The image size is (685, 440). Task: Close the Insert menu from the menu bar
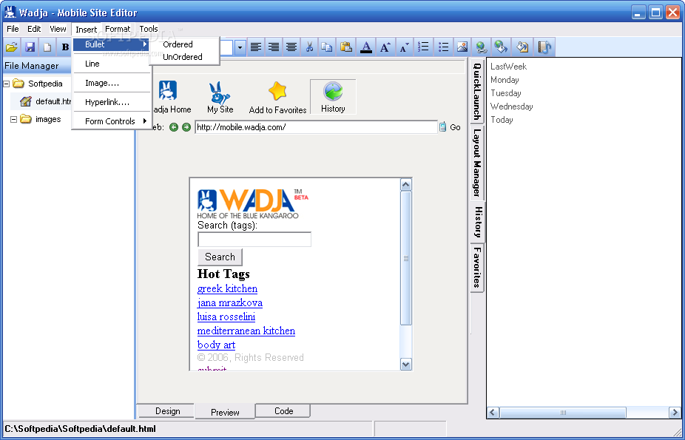click(x=86, y=30)
